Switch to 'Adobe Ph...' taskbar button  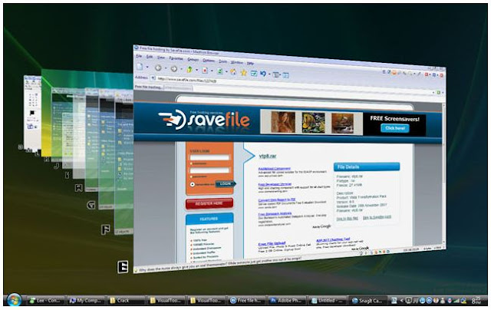tap(288, 301)
